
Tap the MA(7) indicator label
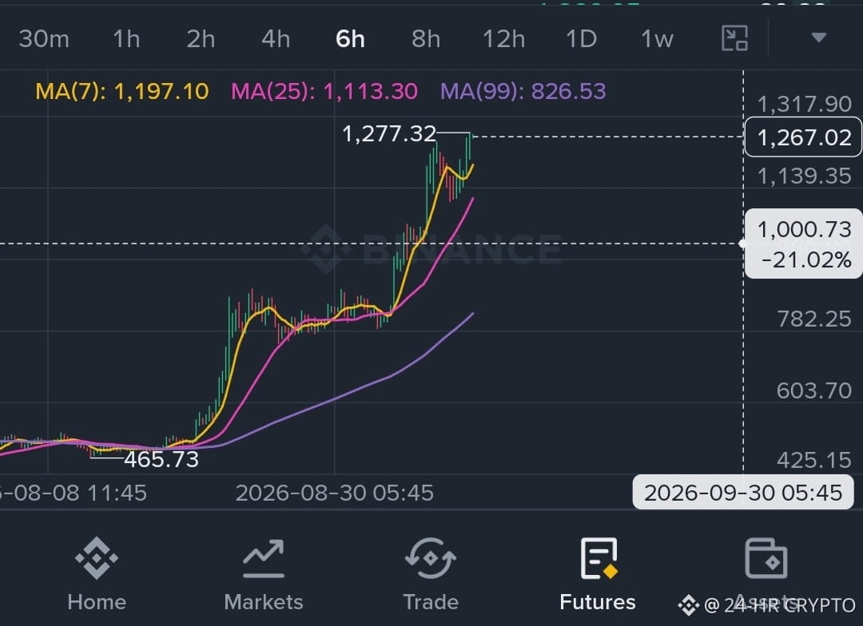(122, 91)
